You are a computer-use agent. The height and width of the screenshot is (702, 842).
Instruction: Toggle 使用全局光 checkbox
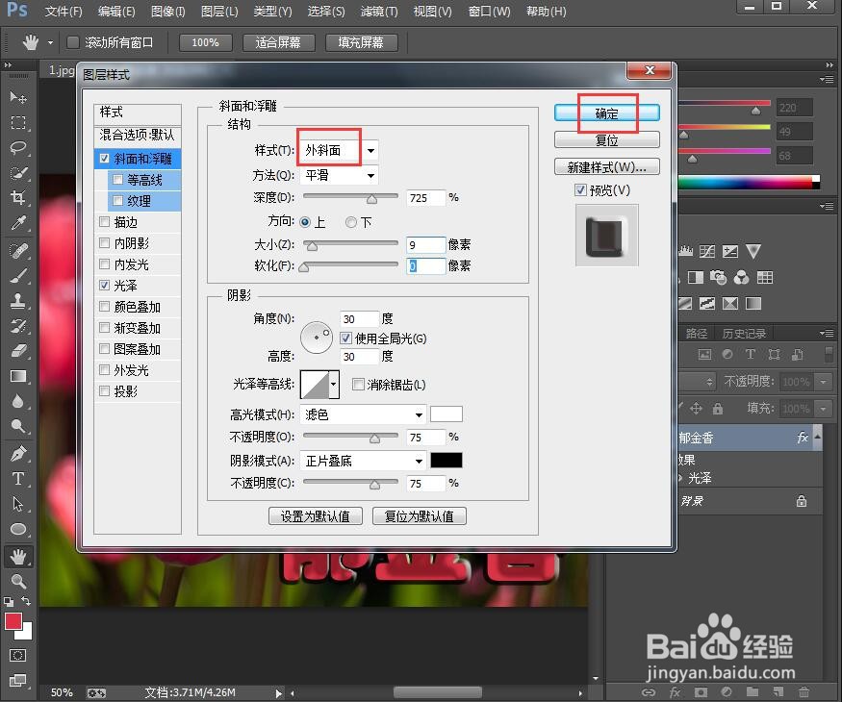click(x=345, y=338)
